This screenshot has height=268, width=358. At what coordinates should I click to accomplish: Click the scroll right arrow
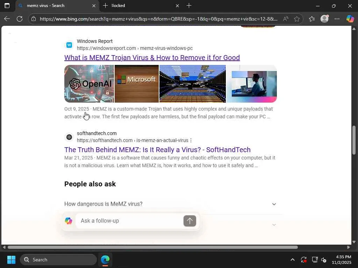point(349,247)
